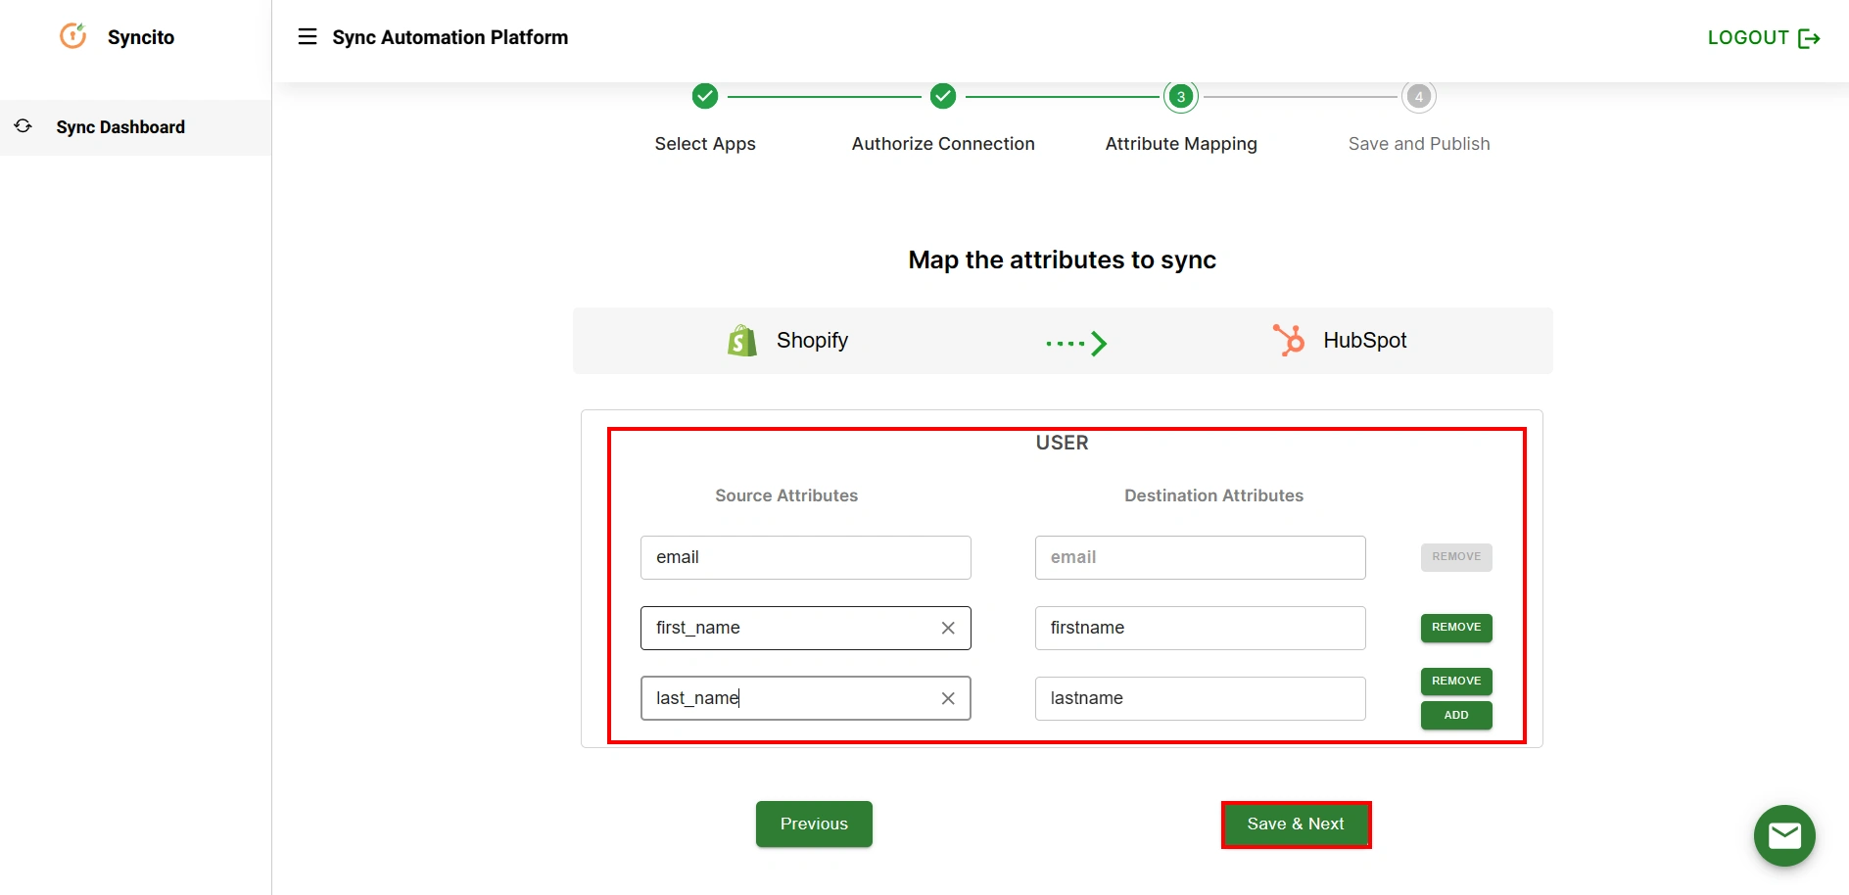Clear the first_name source attribute field

coord(947,628)
